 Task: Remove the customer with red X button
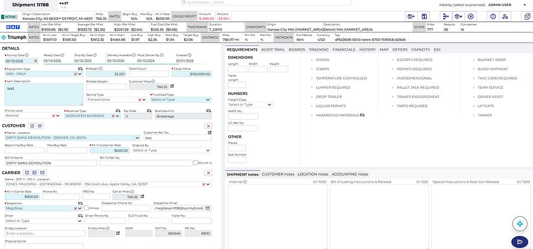click(208, 126)
